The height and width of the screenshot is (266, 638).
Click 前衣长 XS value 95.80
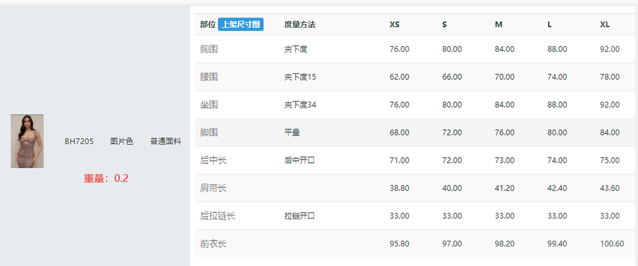click(399, 244)
